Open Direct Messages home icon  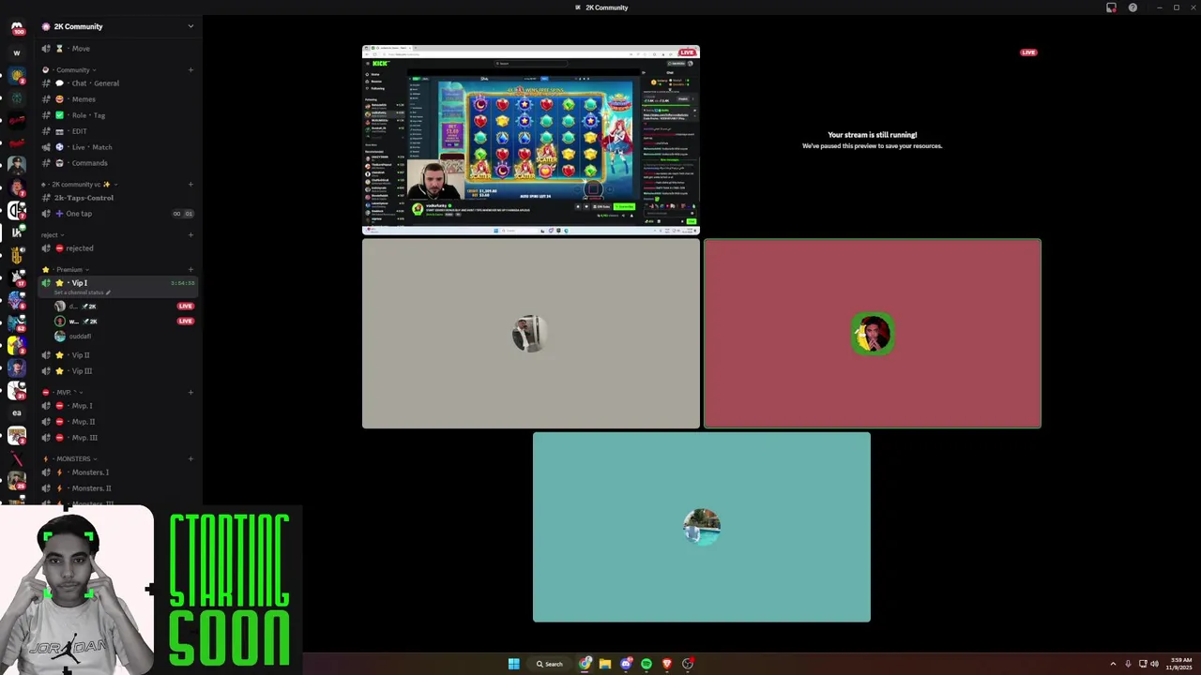coord(17,29)
